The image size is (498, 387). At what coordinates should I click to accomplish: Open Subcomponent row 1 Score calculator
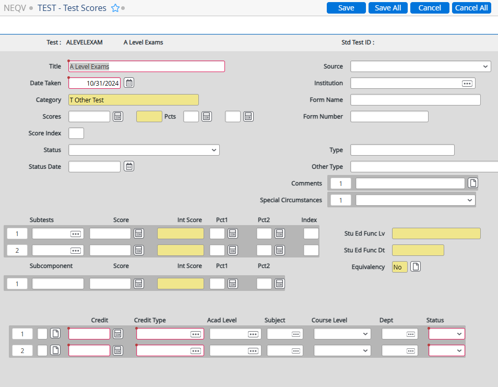point(139,284)
